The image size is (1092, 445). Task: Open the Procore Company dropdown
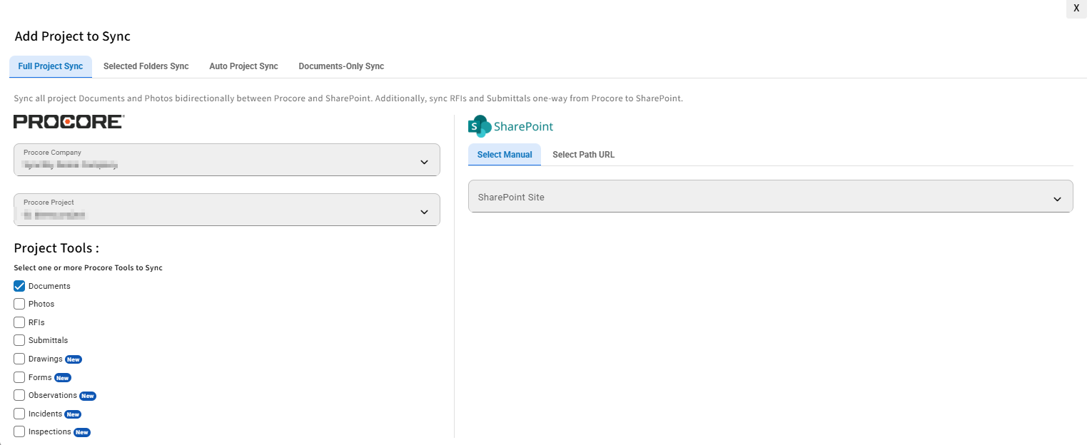click(x=227, y=160)
